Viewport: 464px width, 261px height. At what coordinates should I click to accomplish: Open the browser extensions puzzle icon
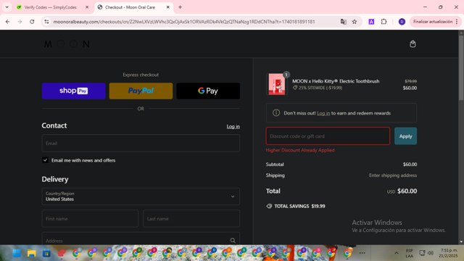click(384, 22)
